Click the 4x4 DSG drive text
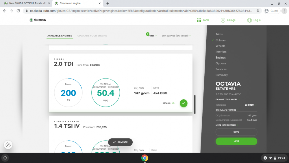Image resolution: width=289 pixels, height=163 pixels. (160, 93)
